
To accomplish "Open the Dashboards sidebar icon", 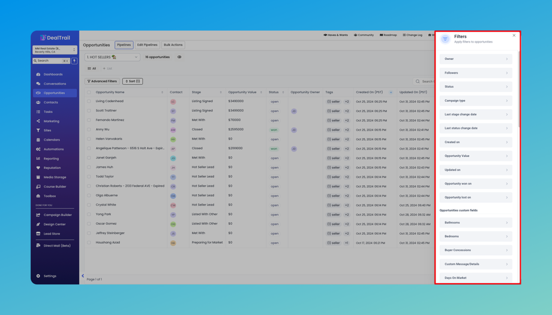I will click(38, 74).
